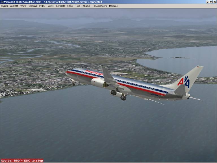Close the Flight Simulator window
The image size is (217, 163).
[215, 2]
